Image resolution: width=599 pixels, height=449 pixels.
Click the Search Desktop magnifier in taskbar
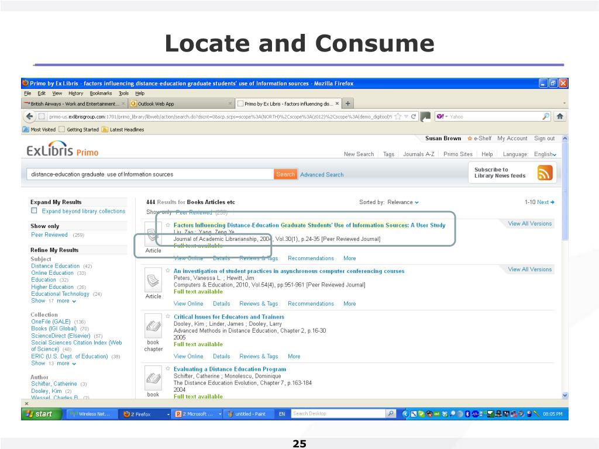tap(390, 413)
